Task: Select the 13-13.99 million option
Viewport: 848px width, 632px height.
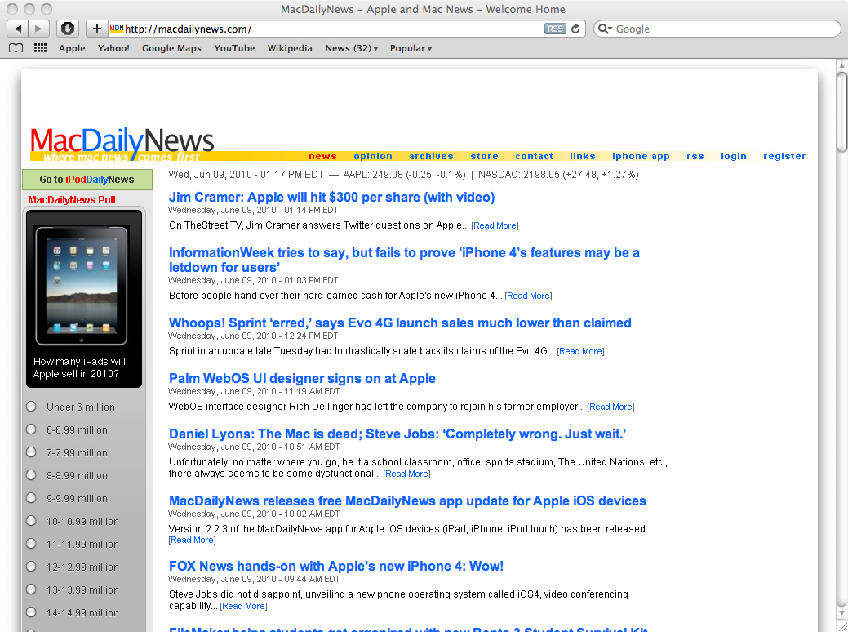Action: coord(31,590)
